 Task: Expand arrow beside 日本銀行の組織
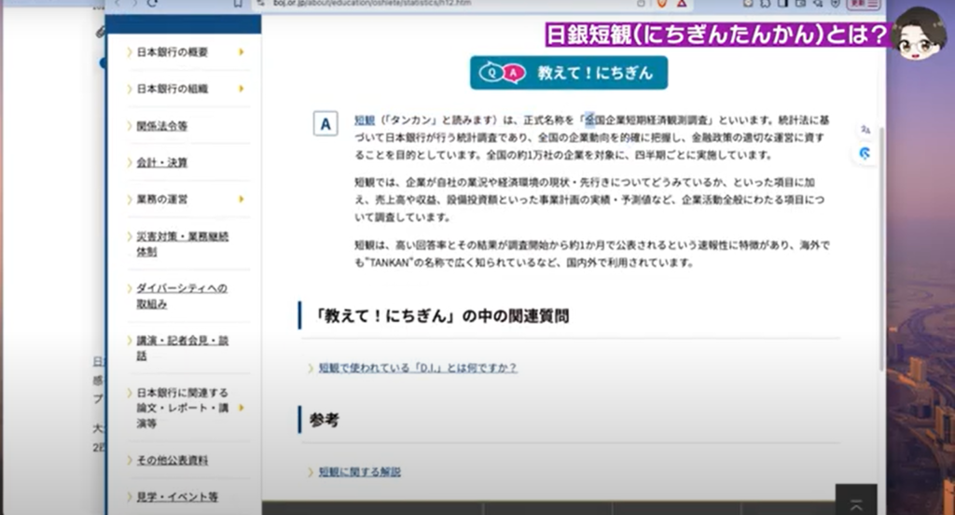(x=242, y=89)
